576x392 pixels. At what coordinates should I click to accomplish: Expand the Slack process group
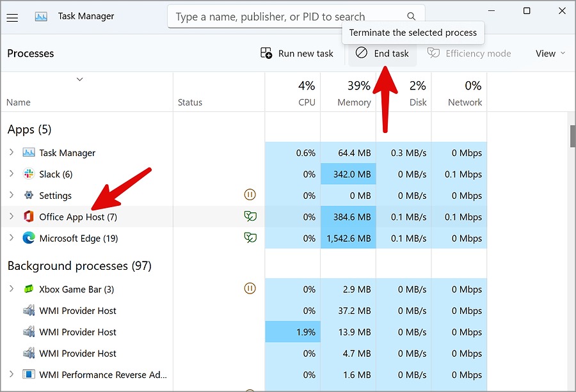[x=11, y=174]
